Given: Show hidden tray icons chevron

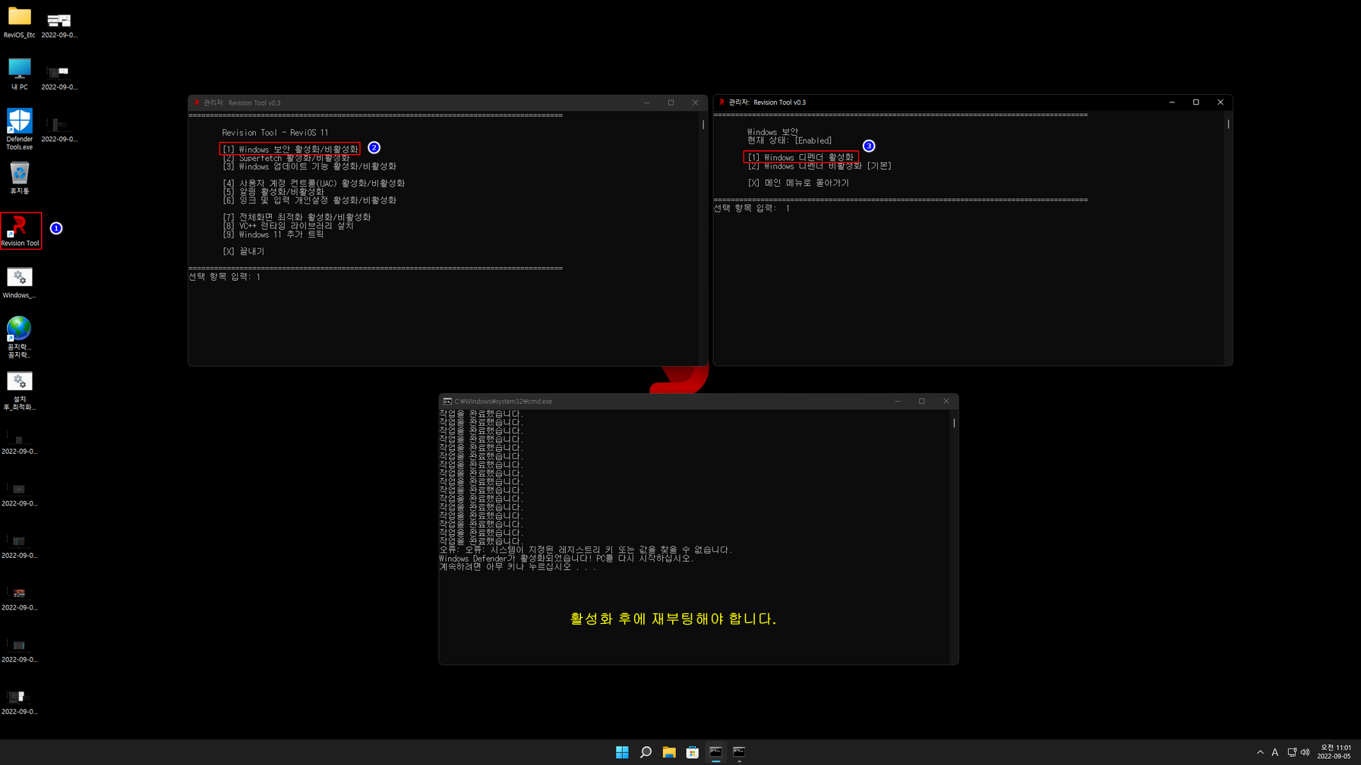Looking at the screenshot, I should [1260, 752].
